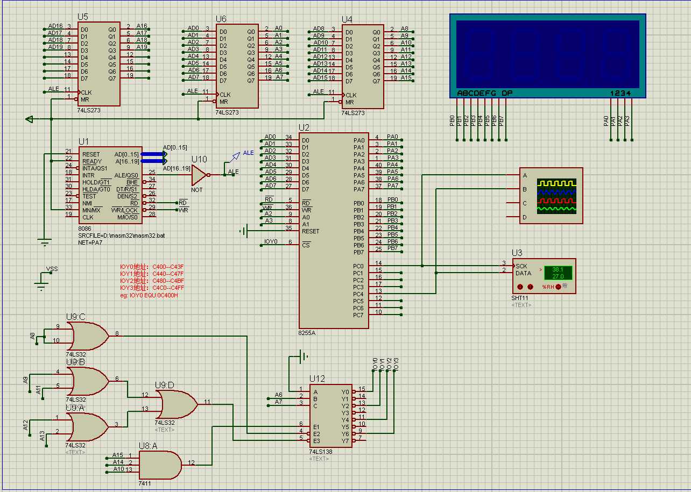The width and height of the screenshot is (691, 492).
Task: Click the U9:A OR gate
Action: coord(89,426)
